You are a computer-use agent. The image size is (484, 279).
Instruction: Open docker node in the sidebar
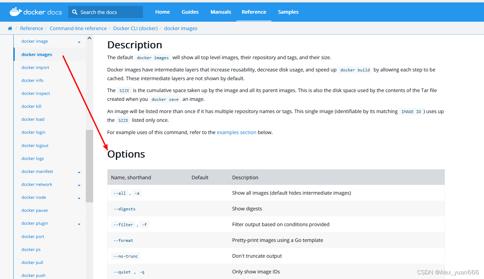[x=34, y=197]
